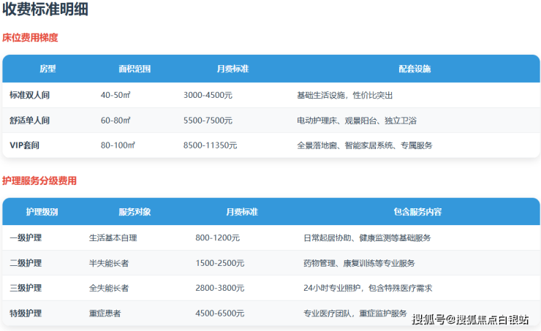Image resolution: width=541 pixels, height=331 pixels.
Task: Select the 护理服务分级费用 section heading
Action: click(x=39, y=180)
